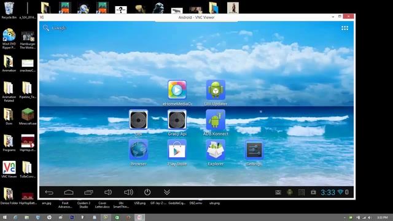Image resolution: width=393 pixels, height=221 pixels.
Task: Launch the UBI Updater app
Action: [x=216, y=90]
